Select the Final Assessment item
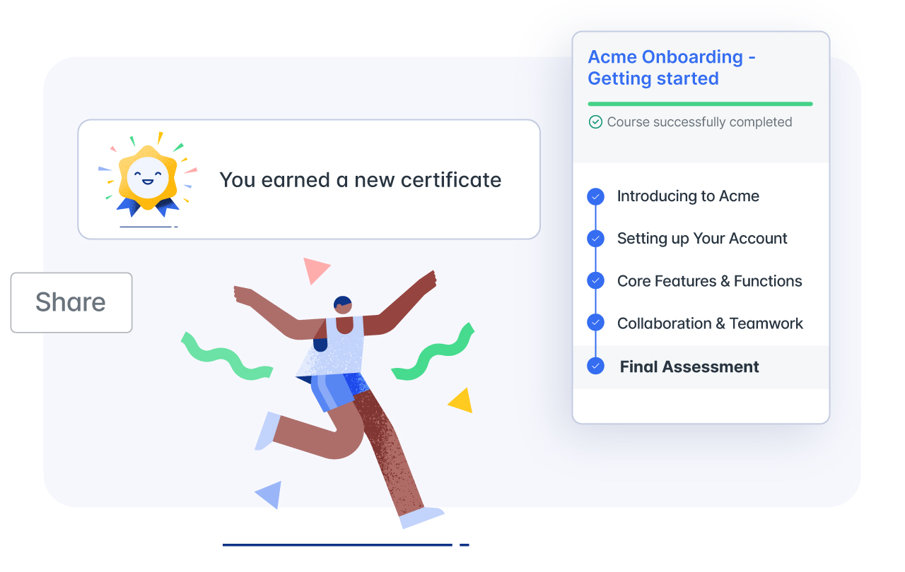905x572 pixels. point(701,367)
